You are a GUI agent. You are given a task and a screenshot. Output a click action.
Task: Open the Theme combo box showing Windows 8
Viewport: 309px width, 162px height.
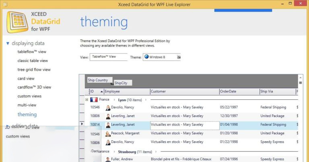click(162, 57)
